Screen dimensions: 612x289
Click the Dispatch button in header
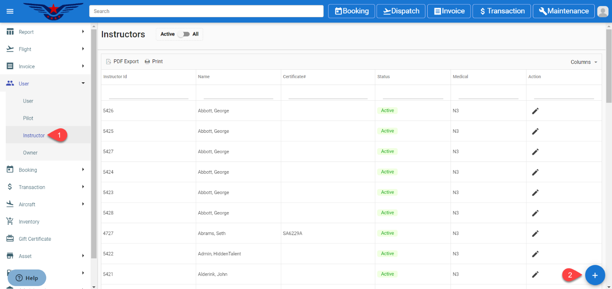pos(401,11)
